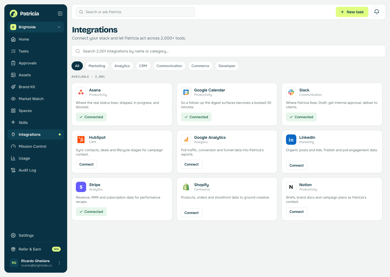Click the Skills sparkle icon
390x277 pixels.
pos(13,122)
